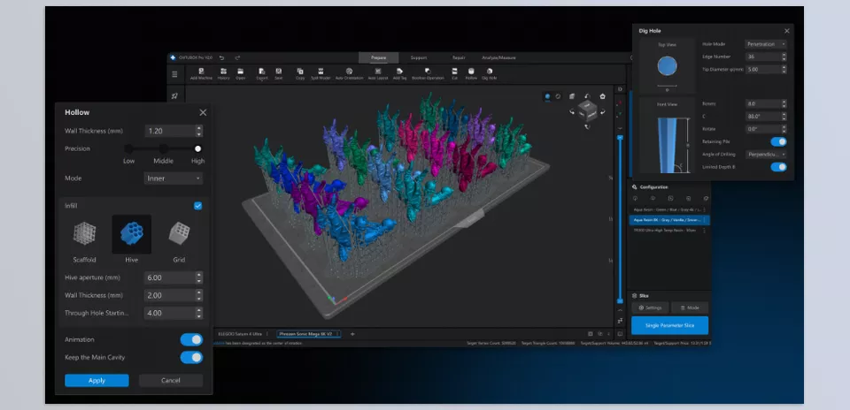Choose the Scaffold infill pattern icon

84,234
